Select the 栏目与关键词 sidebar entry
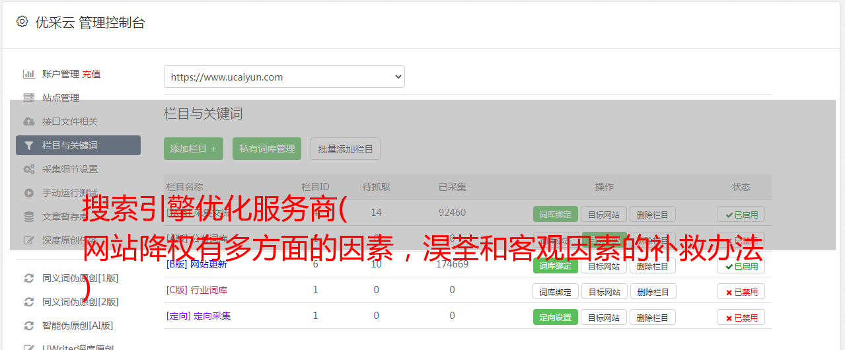Viewport: 845px width, 350px height. point(78,145)
